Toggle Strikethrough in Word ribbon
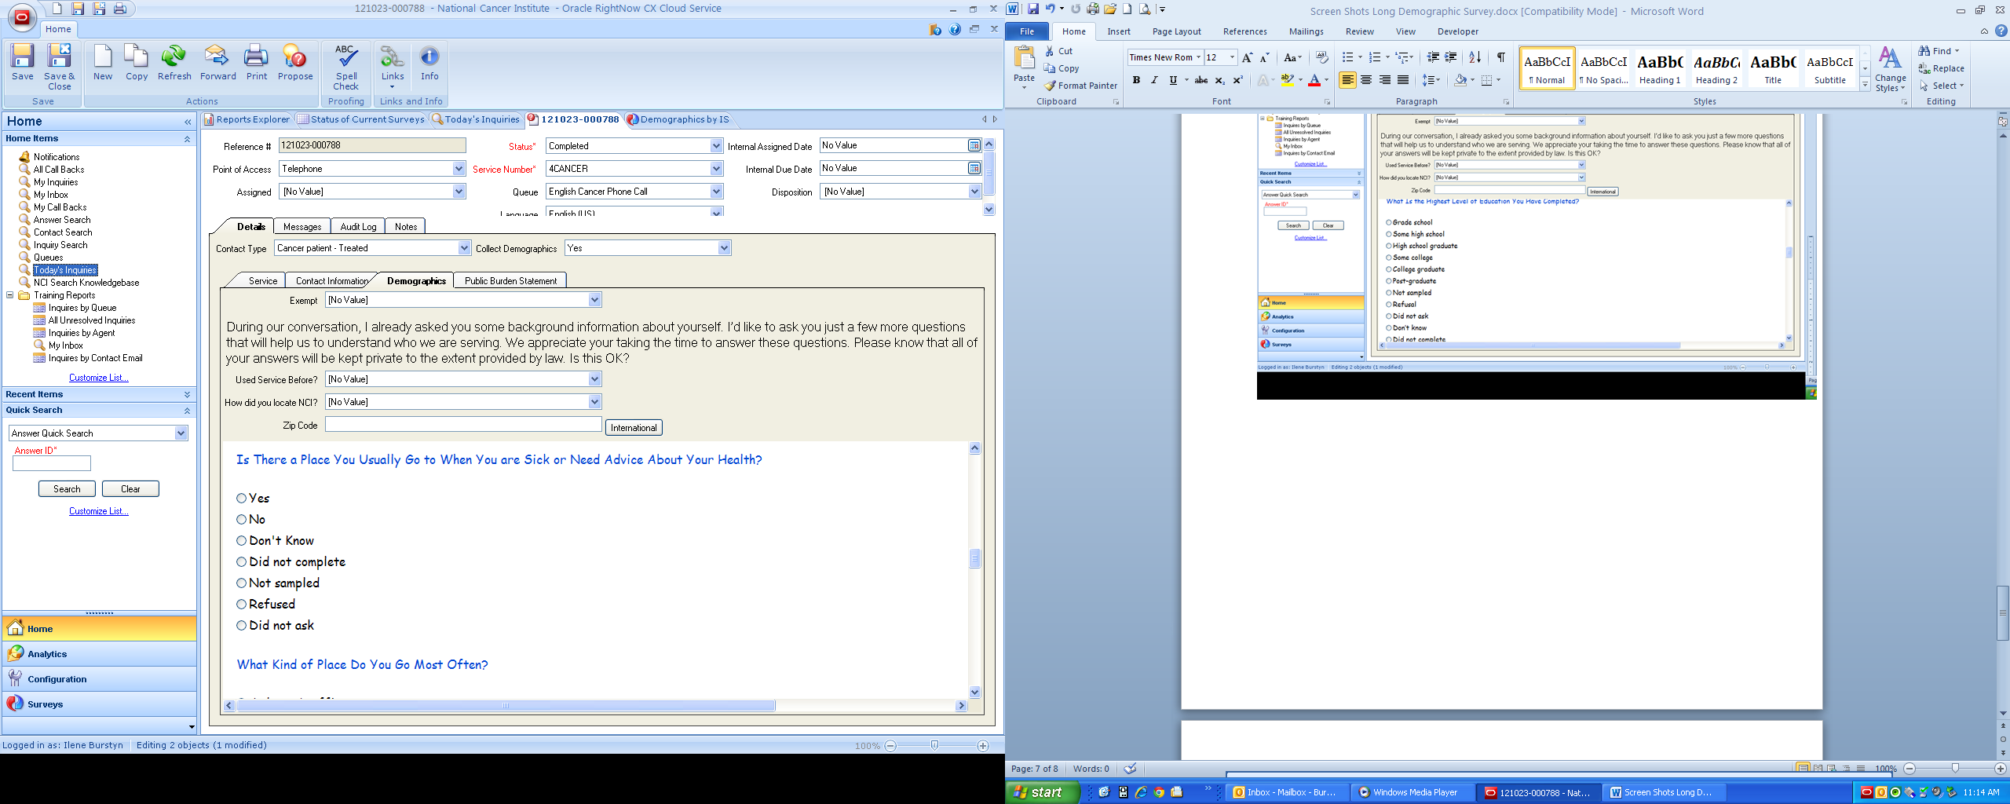Viewport: 2010px width, 804px height. tap(1201, 80)
